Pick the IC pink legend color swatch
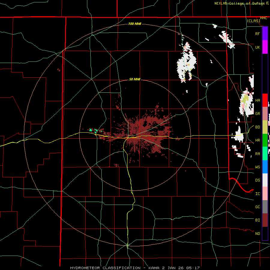Screen dimensions: 270x270 coord(265,193)
